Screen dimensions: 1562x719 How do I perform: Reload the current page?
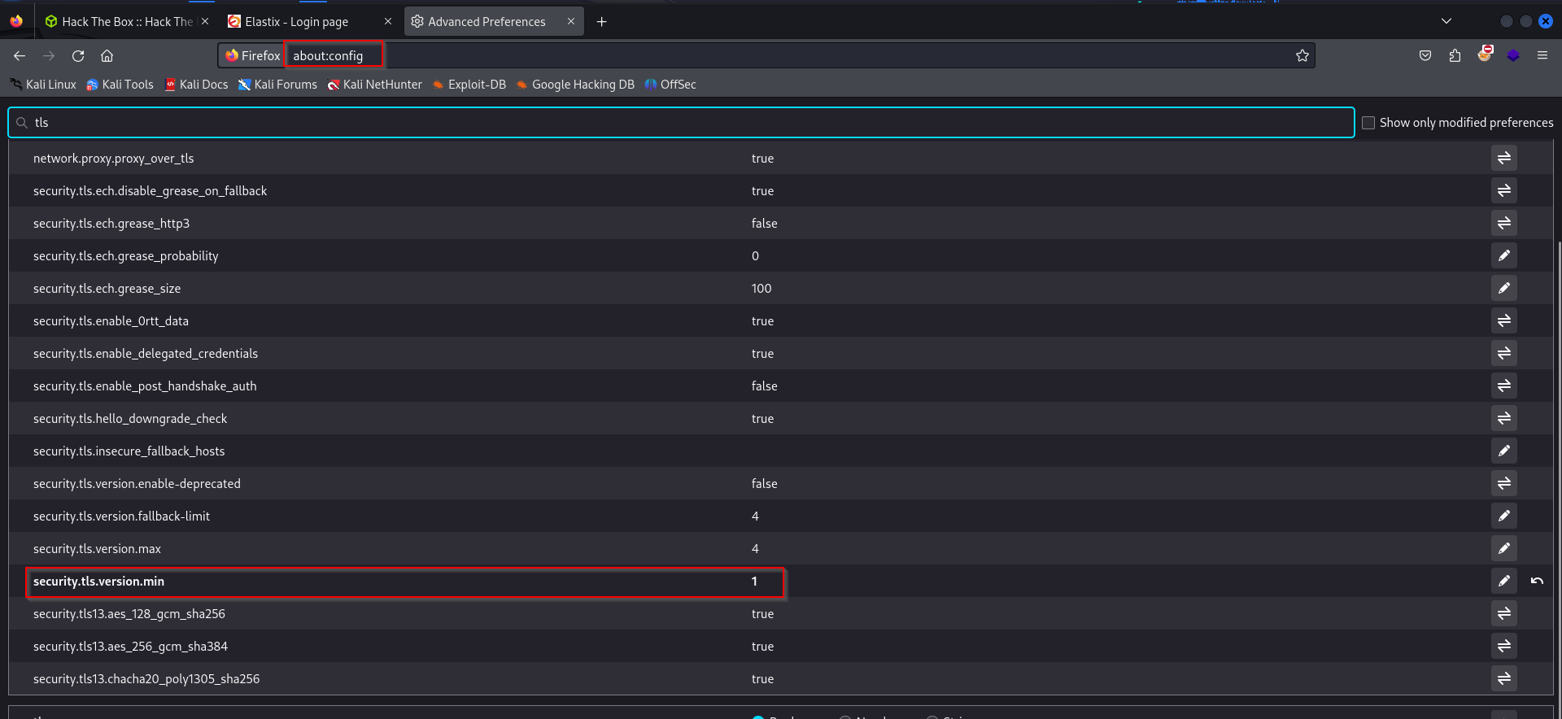pos(78,55)
